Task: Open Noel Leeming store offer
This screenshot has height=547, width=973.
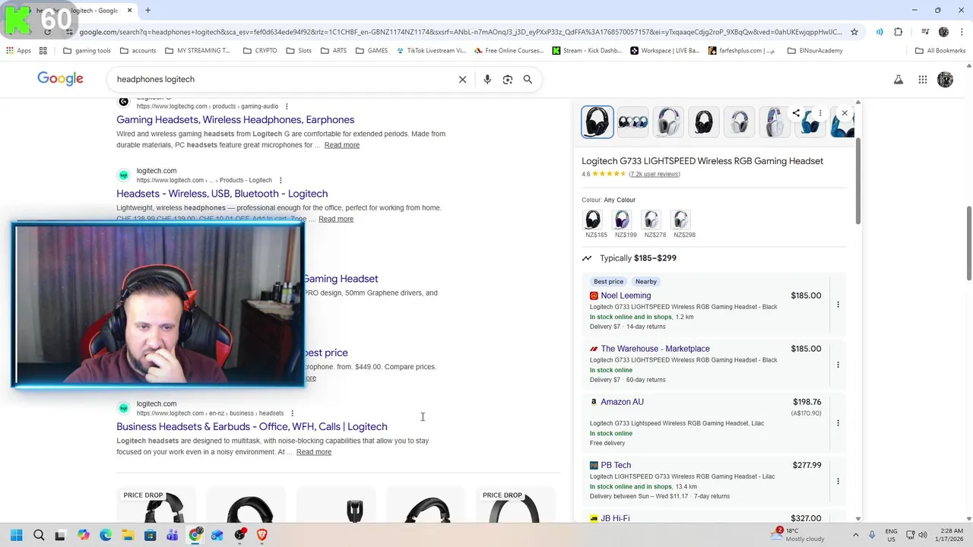Action: pos(626,296)
